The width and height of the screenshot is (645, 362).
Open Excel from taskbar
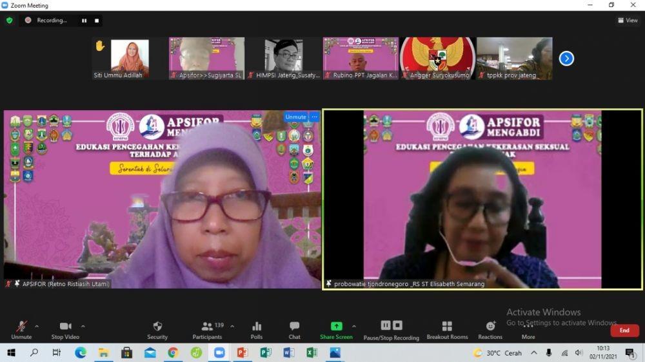point(312,352)
